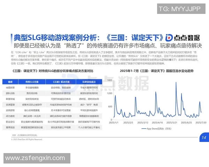209x167 pixels.
Task: Click the table cell 实时在线参加
Action: tap(32, 99)
